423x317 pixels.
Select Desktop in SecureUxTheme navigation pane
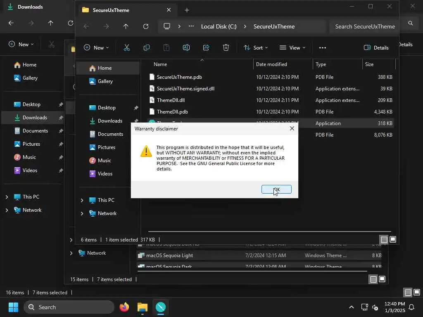[x=108, y=108]
